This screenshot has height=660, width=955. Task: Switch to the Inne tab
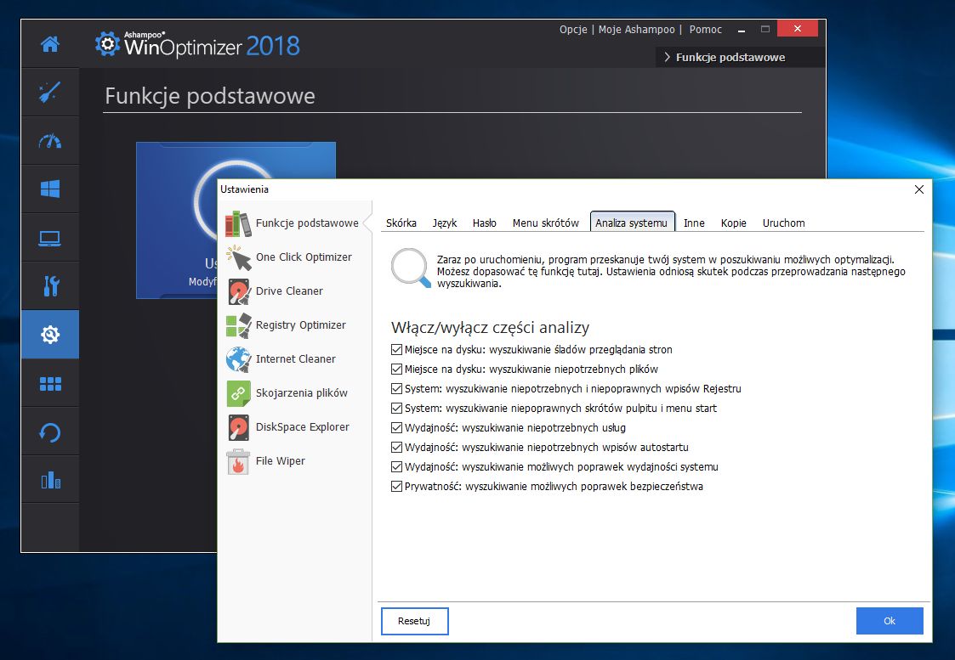[x=694, y=223]
